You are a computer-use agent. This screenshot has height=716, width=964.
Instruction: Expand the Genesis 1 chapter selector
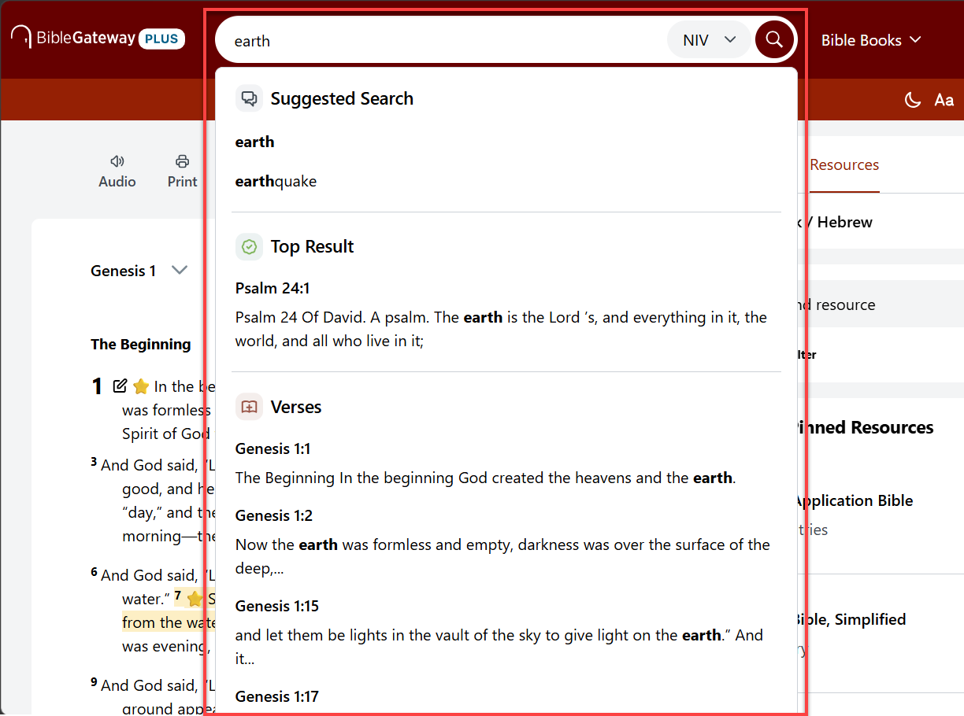pyautogui.click(x=139, y=271)
